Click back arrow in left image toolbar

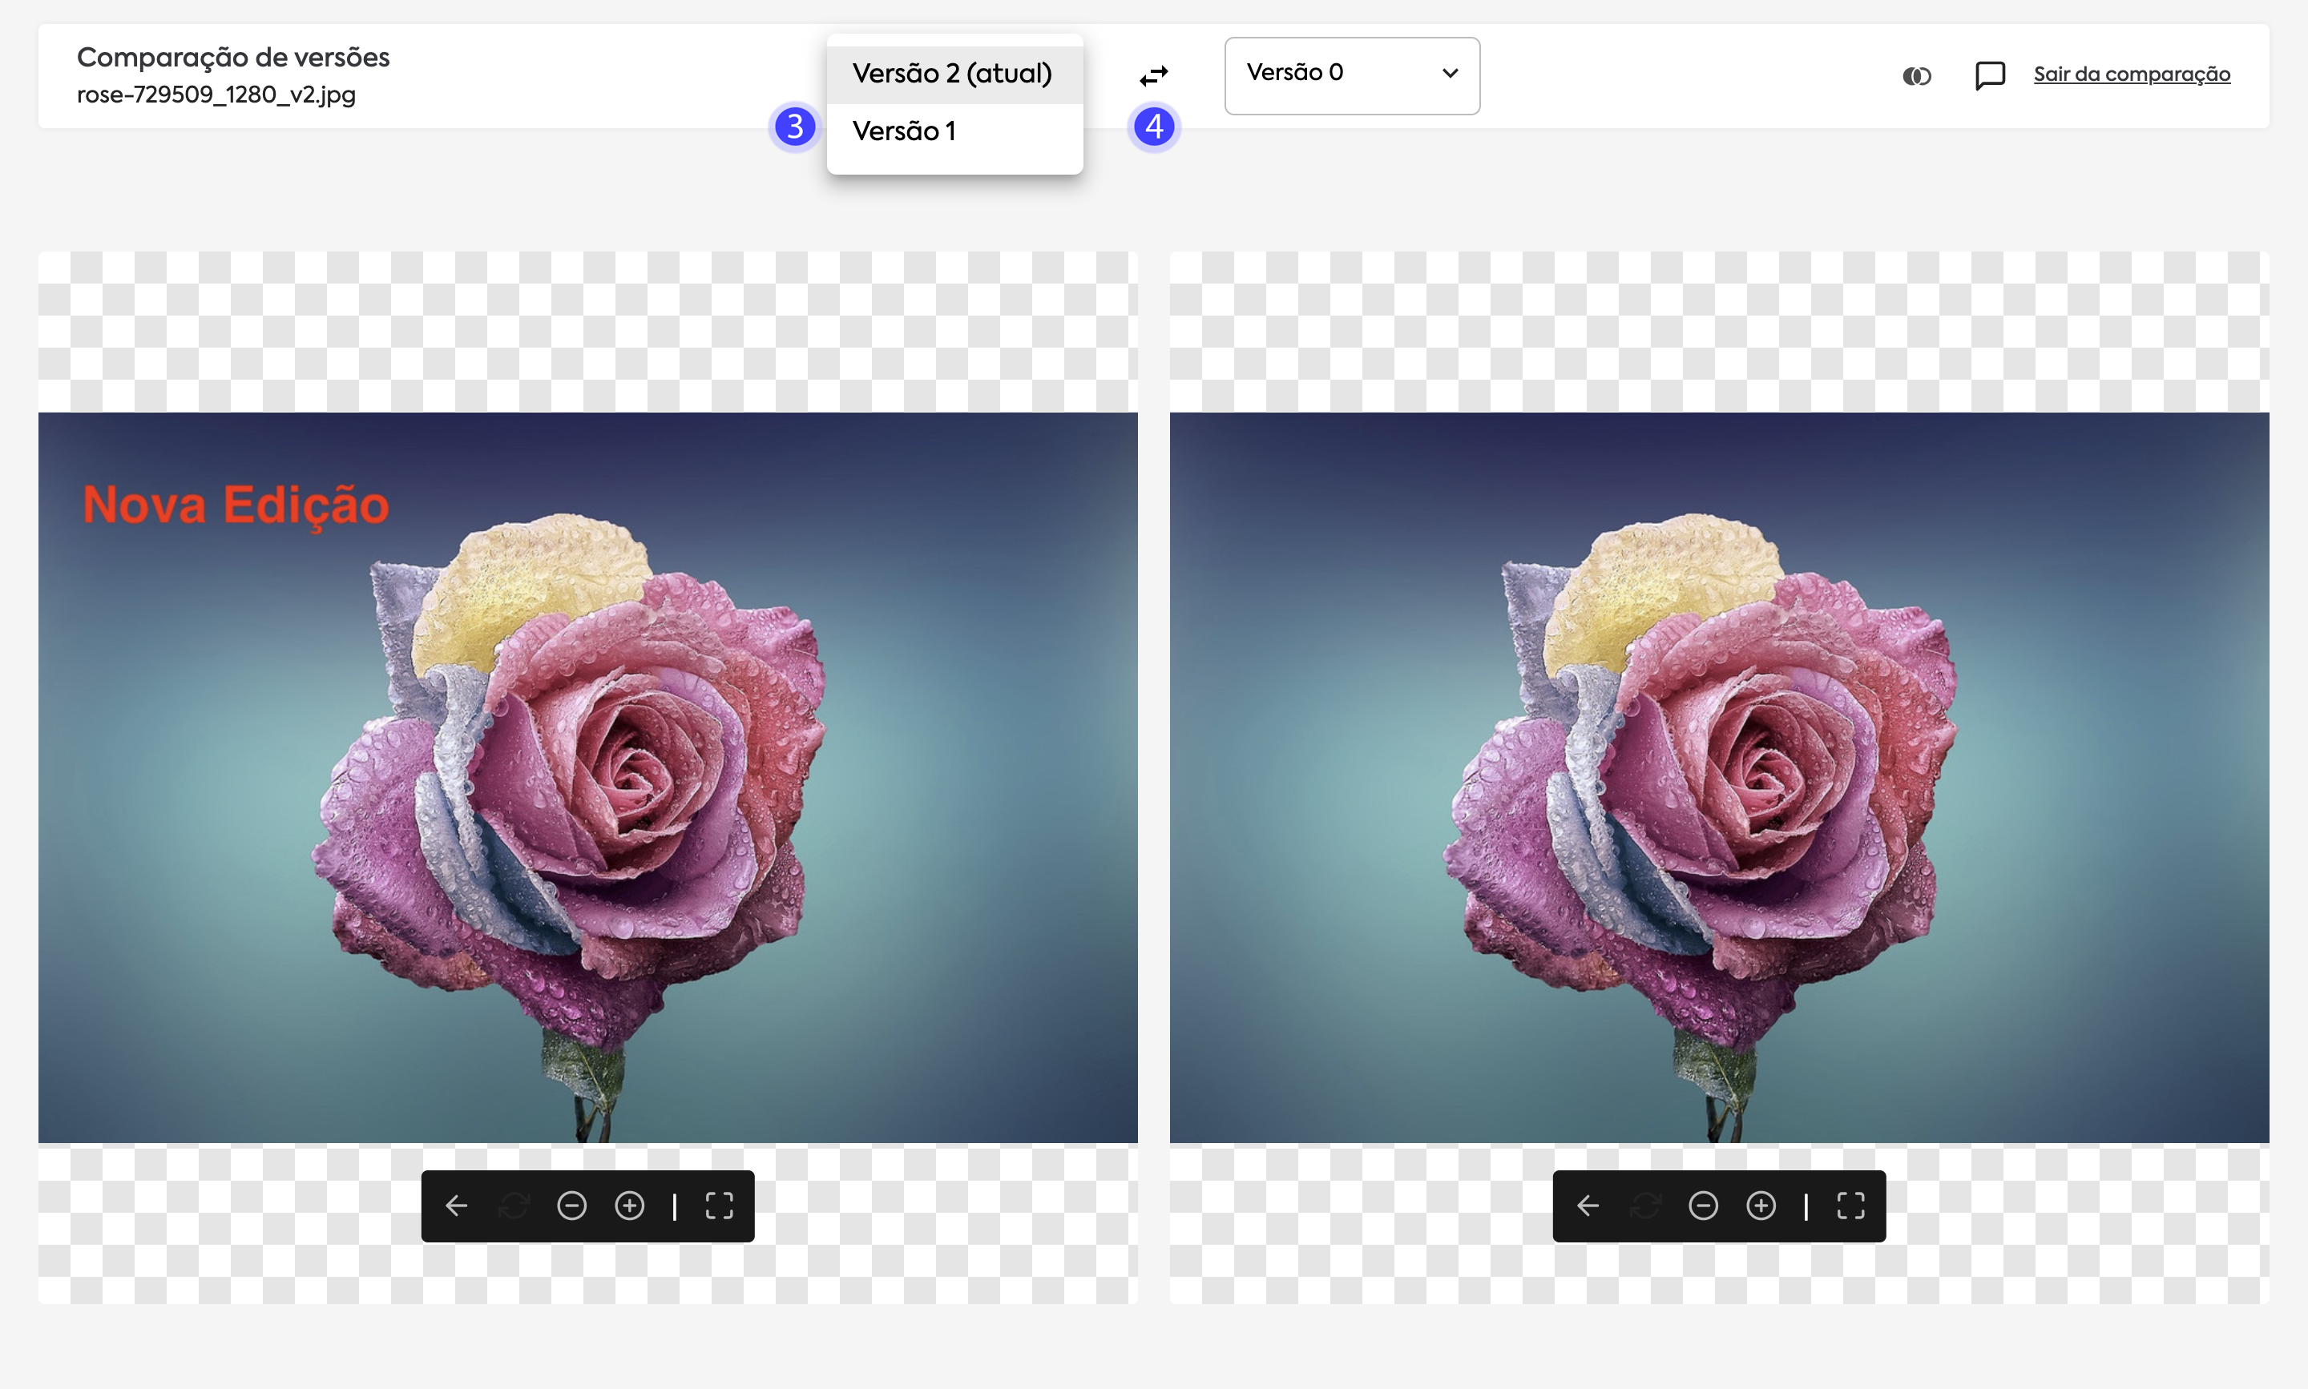coord(457,1206)
